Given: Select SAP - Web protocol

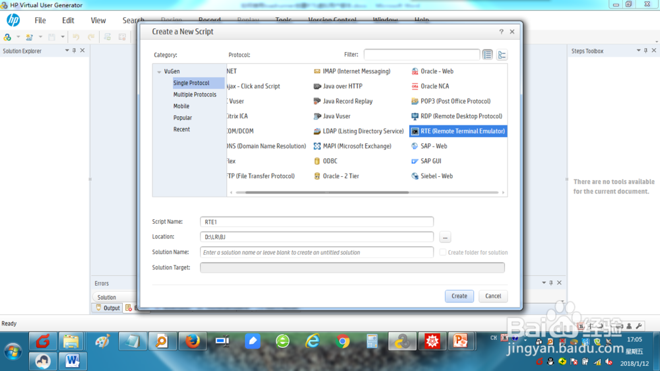Looking at the screenshot, I should pos(429,146).
